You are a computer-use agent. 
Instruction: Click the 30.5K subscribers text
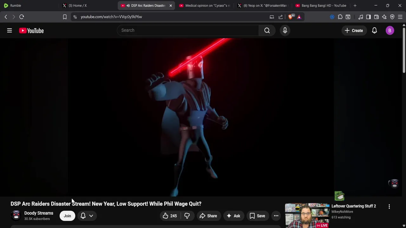(x=37, y=219)
